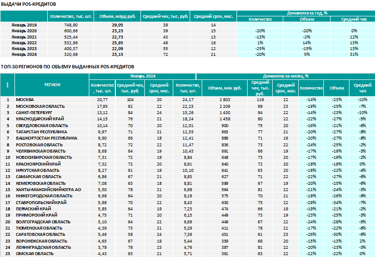Click the 'ЧЕЛЯБИНСКАЯ ОБЛАСТЬ' region name
Viewport: 375px width, 257px height.
pyautogui.click(x=41, y=151)
